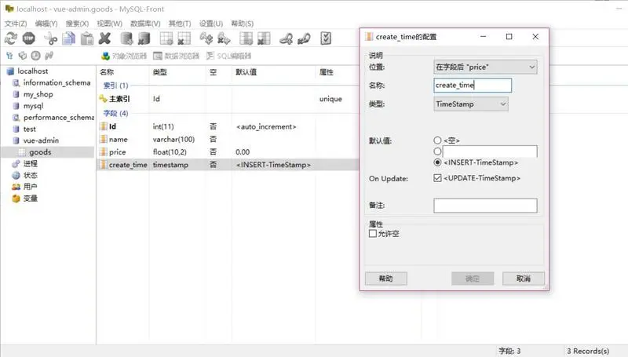The image size is (628, 357).
Task: Open the 设置(U) menu
Action: coord(211,24)
